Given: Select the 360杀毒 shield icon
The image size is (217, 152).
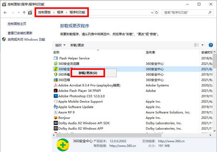Looking at the screenshot, I should (56, 74).
